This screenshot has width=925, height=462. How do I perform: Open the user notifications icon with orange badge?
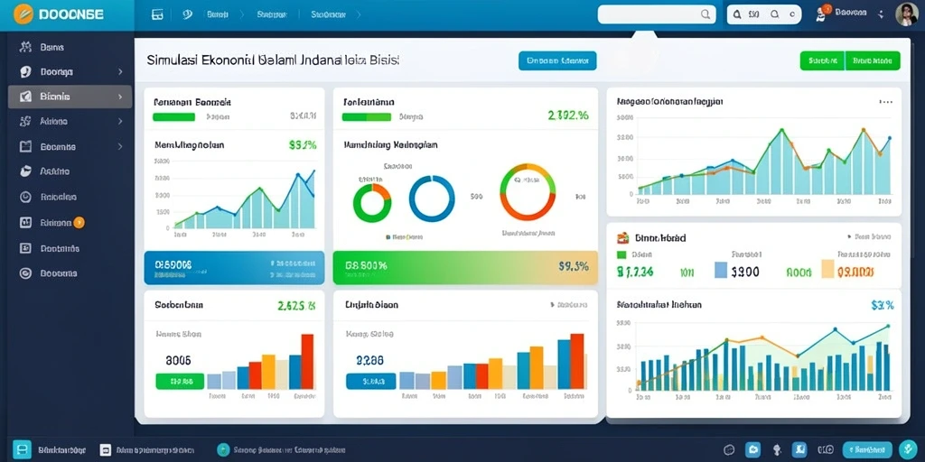[822, 14]
